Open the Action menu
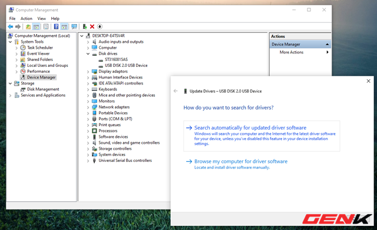Image resolution: width=377 pixels, height=230 pixels. (x=26, y=18)
